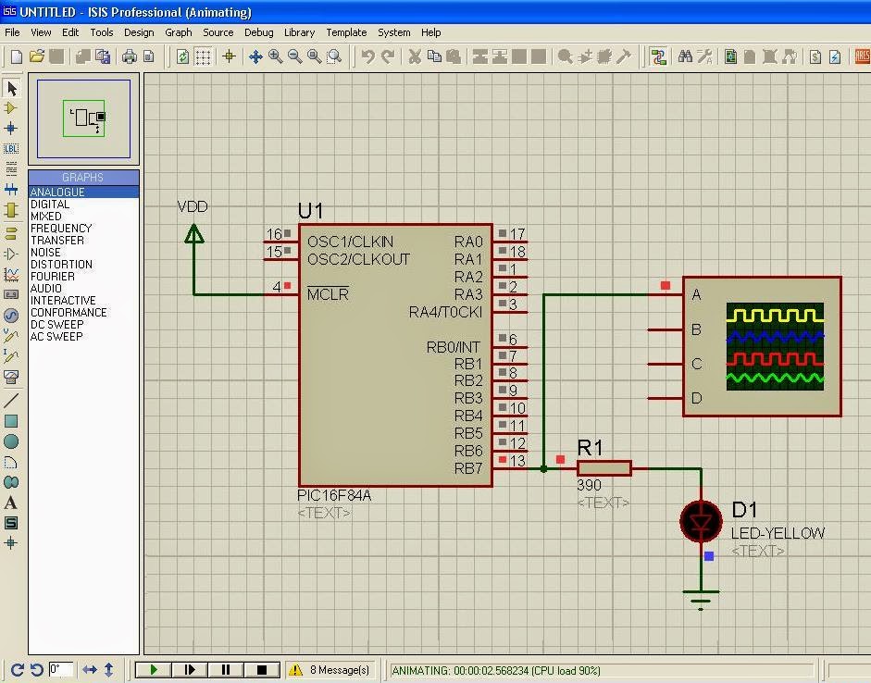Toggle real-time snap with the crosshair icon
The height and width of the screenshot is (683, 871).
(x=230, y=56)
